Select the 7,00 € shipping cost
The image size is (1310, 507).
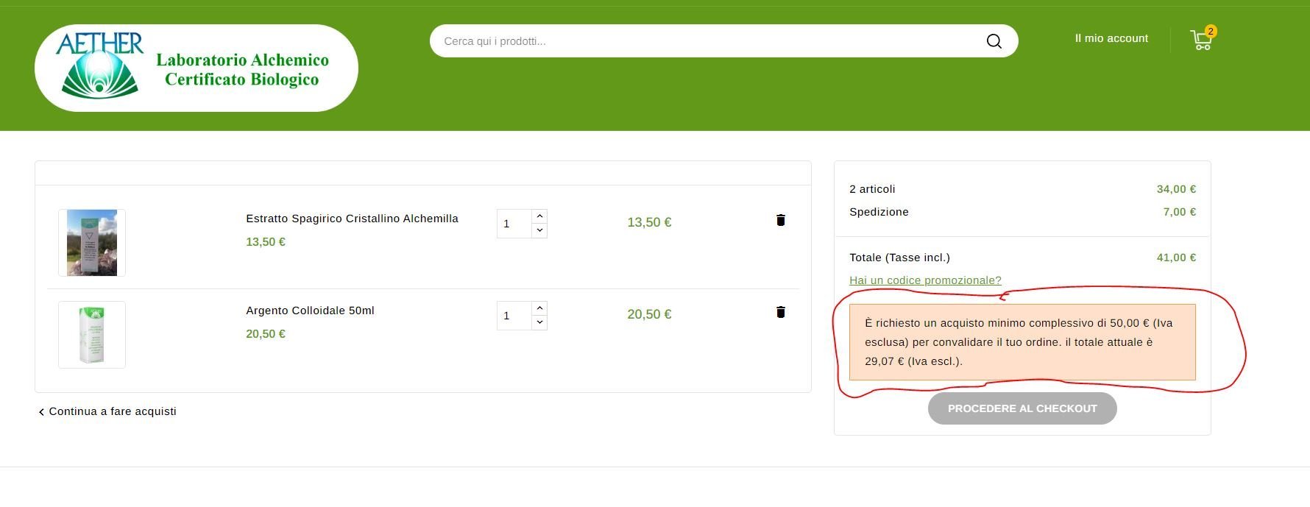[x=1179, y=212]
